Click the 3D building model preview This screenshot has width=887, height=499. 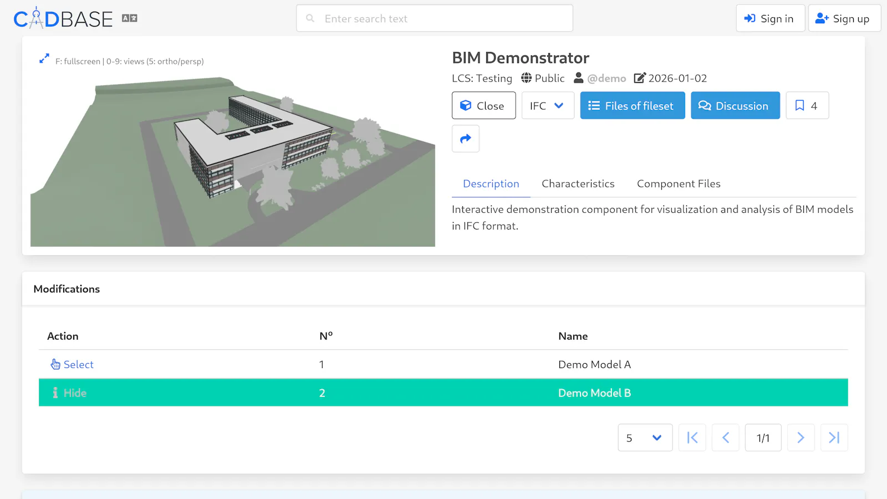pos(233,161)
